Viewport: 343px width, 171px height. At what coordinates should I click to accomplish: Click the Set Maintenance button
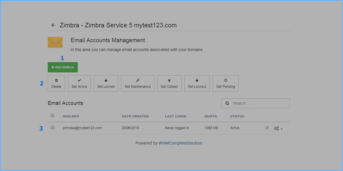click(x=138, y=84)
